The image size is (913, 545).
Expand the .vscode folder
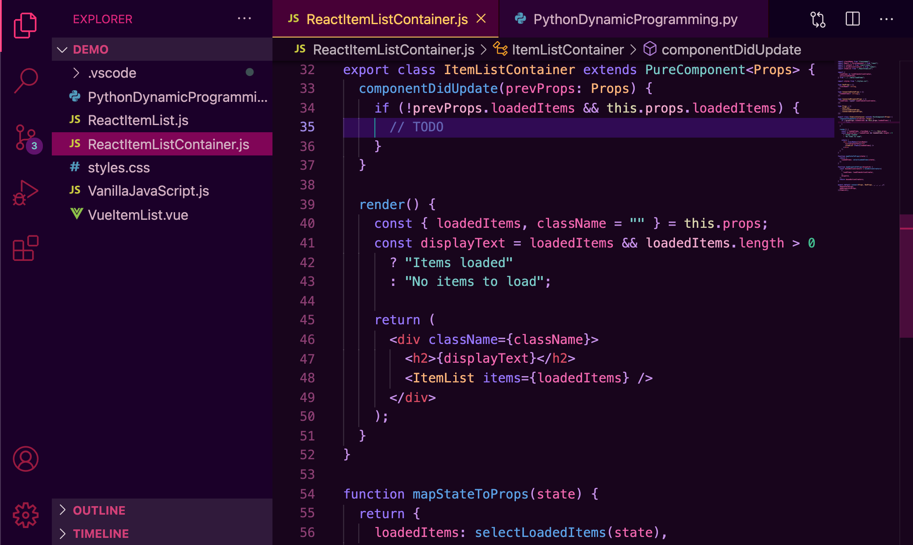[x=112, y=73]
